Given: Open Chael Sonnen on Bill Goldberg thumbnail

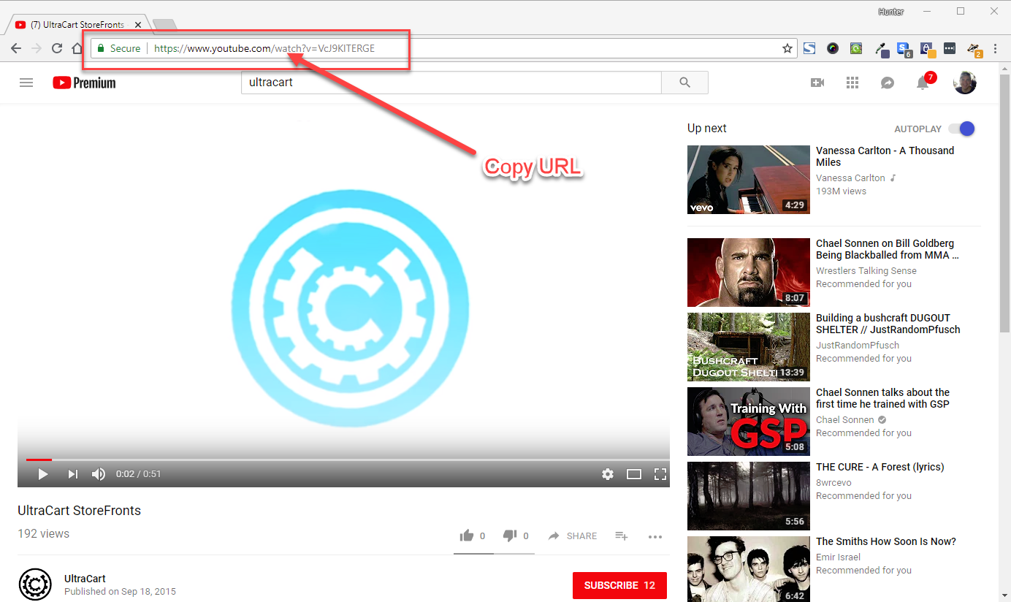Looking at the screenshot, I should (x=748, y=273).
